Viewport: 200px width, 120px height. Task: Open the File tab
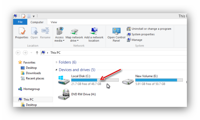click(x=20, y=22)
